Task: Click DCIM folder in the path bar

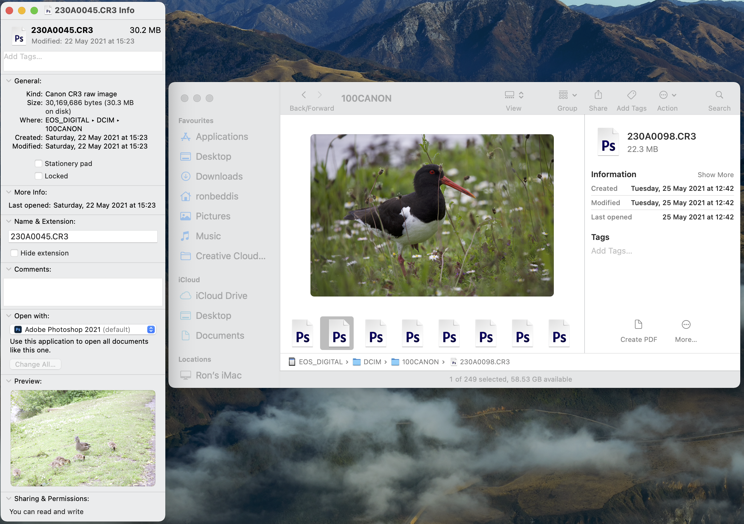Action: click(x=372, y=362)
